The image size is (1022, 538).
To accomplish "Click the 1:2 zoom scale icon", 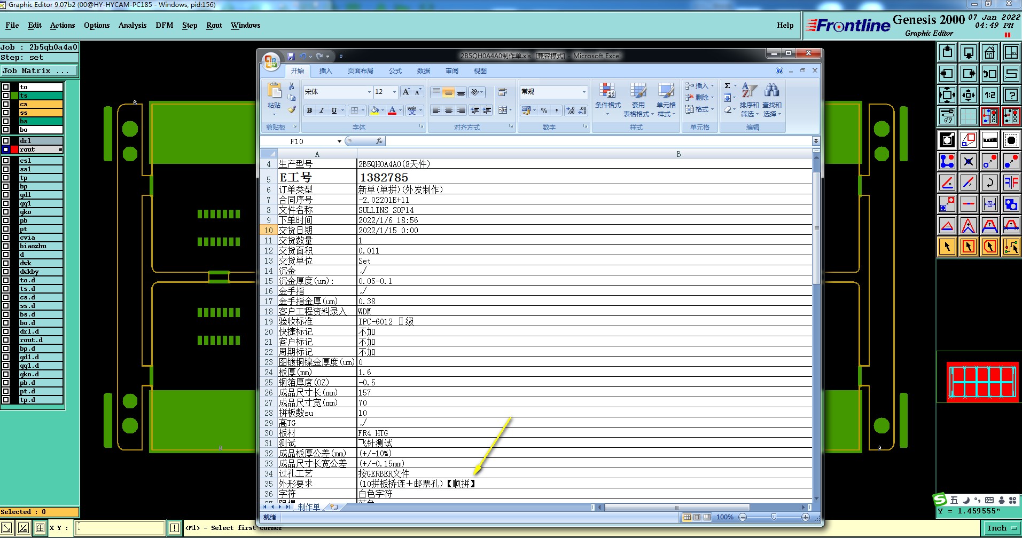I will click(989, 95).
